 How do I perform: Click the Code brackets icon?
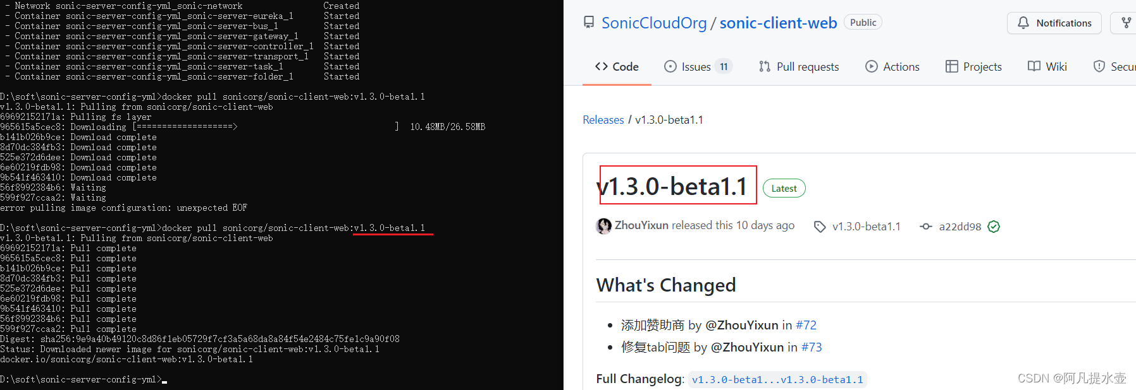pos(602,66)
